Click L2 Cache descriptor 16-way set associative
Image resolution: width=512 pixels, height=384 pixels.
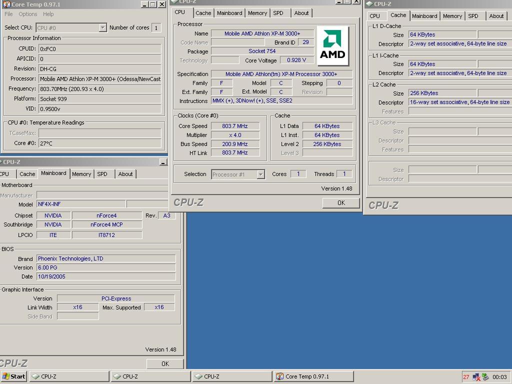(460, 102)
